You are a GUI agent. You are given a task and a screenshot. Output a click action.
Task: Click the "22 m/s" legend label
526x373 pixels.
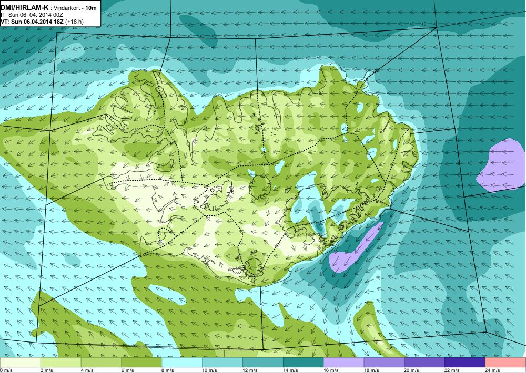click(x=452, y=370)
